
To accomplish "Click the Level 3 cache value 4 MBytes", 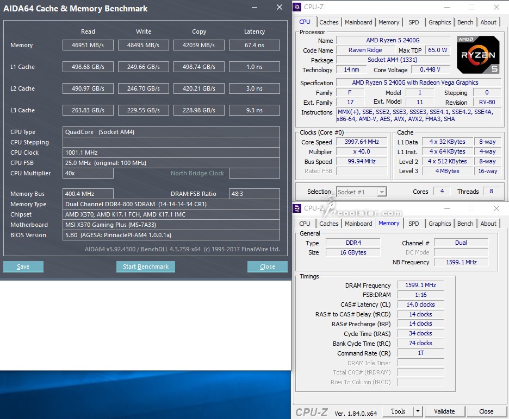I will click(447, 171).
